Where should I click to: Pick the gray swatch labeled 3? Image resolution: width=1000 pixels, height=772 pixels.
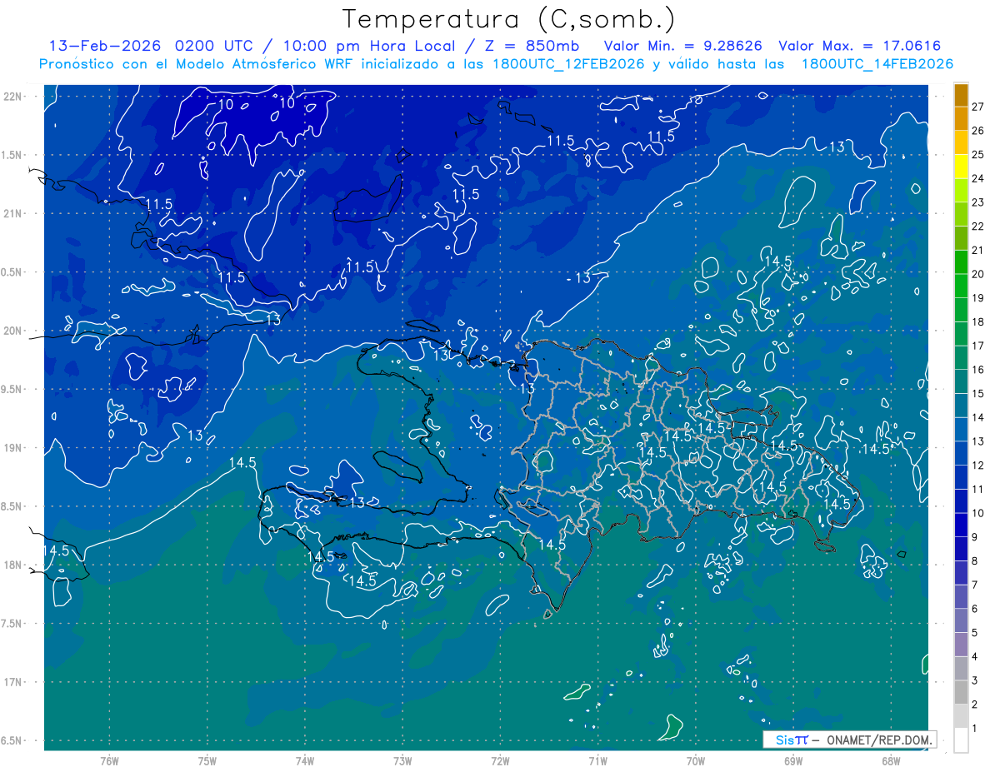961,669
